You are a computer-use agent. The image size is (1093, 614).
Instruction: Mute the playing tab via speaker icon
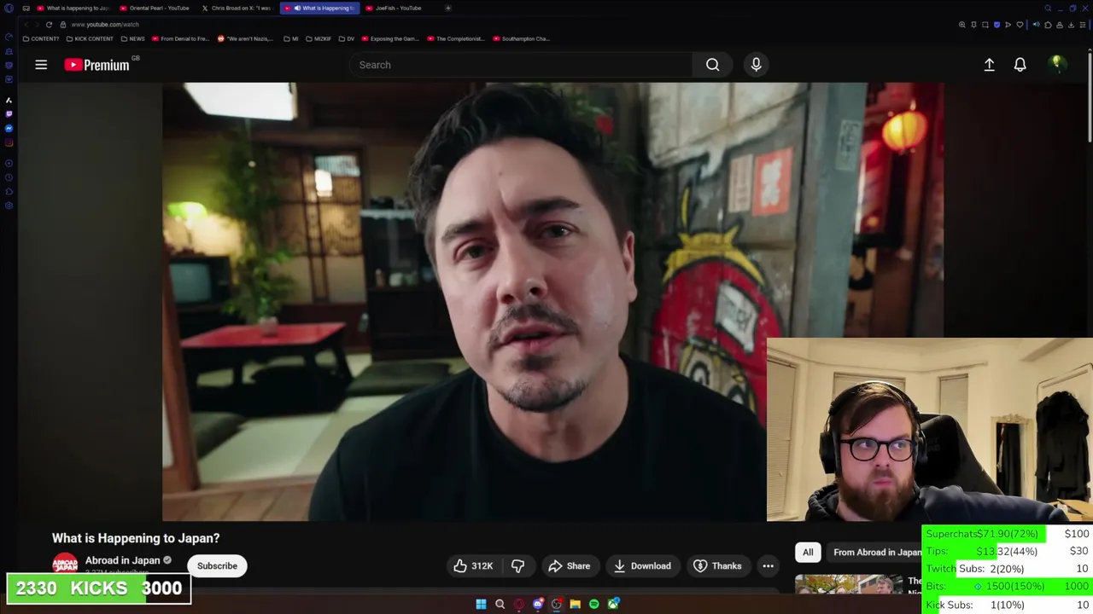pyautogui.click(x=297, y=8)
